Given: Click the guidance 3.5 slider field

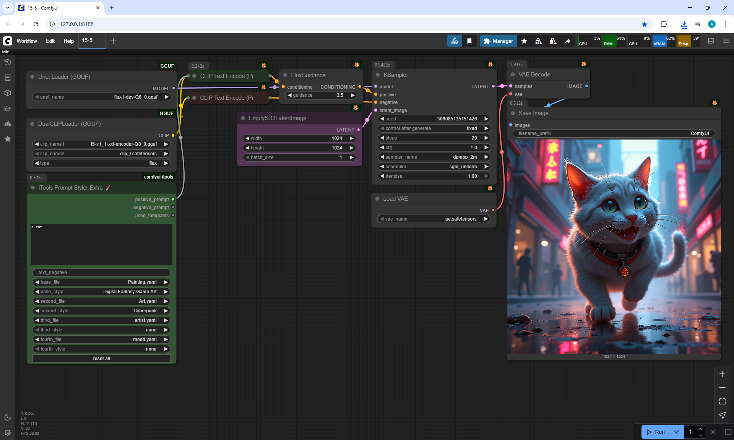Looking at the screenshot, I should pos(320,95).
